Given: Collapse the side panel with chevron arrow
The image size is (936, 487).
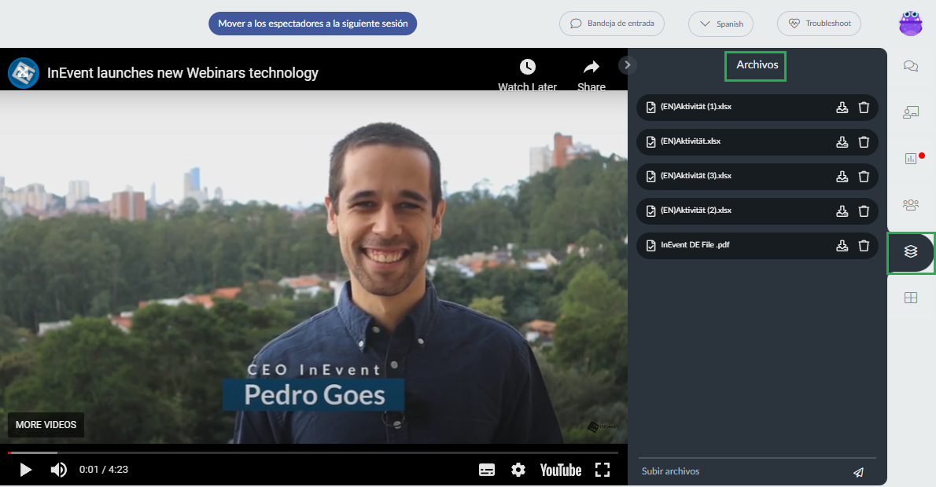Looking at the screenshot, I should (x=627, y=64).
